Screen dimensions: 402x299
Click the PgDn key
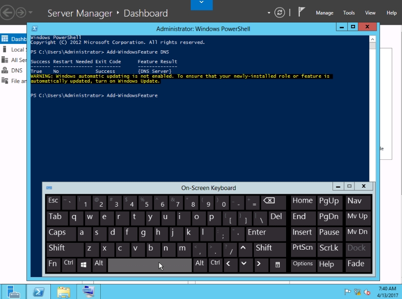pos(329,218)
